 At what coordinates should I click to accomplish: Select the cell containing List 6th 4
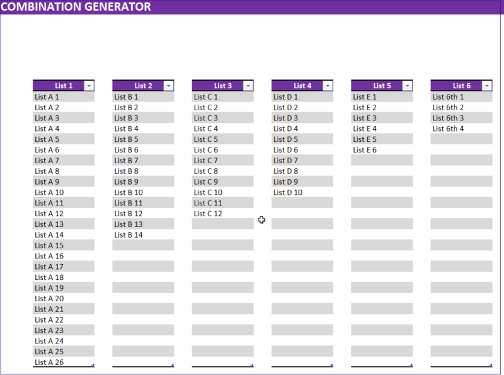[461, 129]
